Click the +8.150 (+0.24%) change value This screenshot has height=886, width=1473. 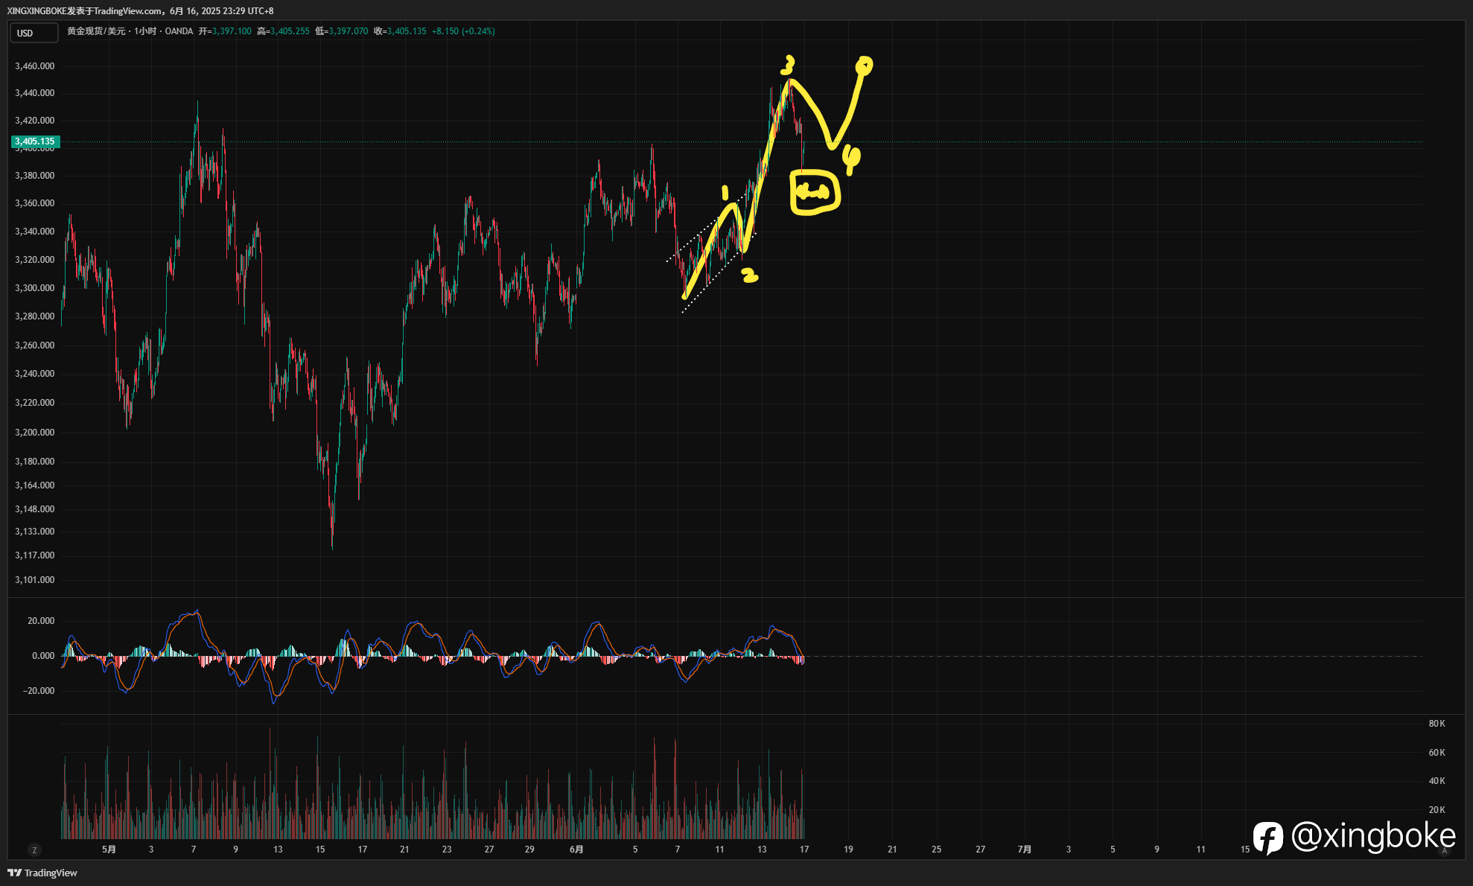pos(463,31)
